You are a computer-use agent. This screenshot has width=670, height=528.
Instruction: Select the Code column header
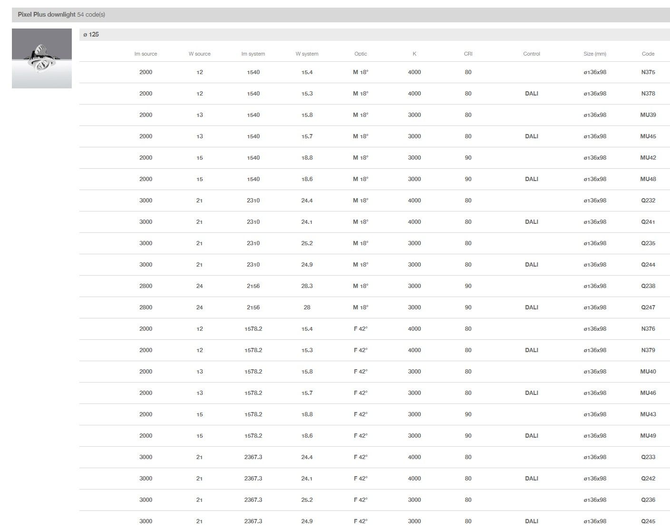click(648, 54)
